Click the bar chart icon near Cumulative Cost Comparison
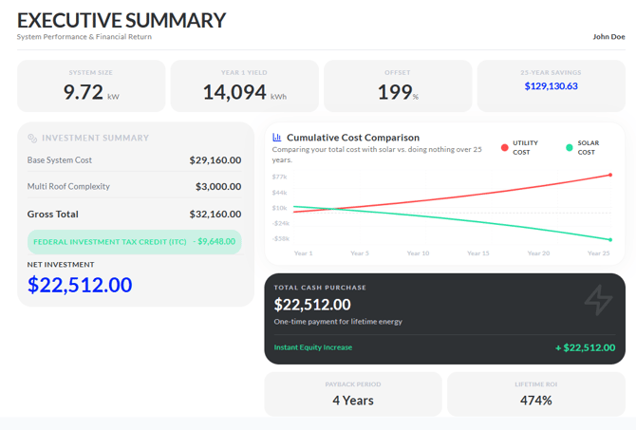The height and width of the screenshot is (430, 636). pyautogui.click(x=276, y=137)
